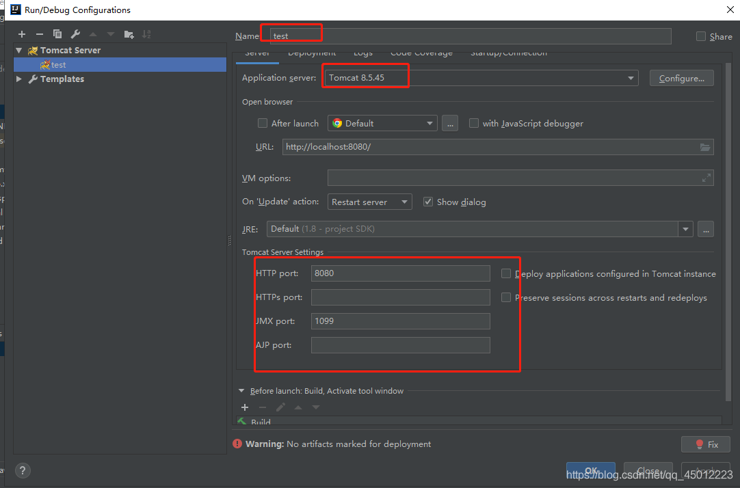740x488 pixels.
Task: Open URL folder browse icon
Action: pos(704,147)
